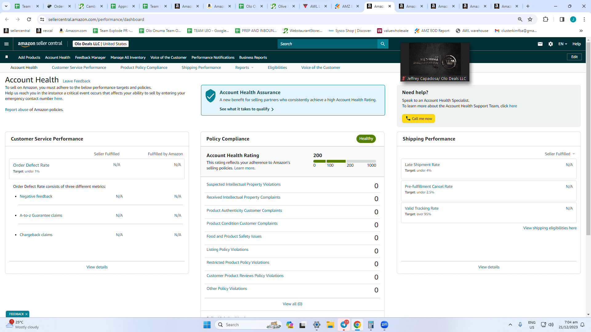Open View shipping eligibilities here link
This screenshot has height=332, width=591.
click(550, 228)
